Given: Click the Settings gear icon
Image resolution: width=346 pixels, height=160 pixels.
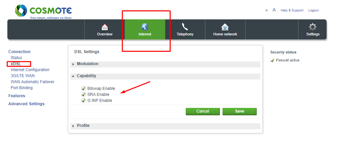Looking at the screenshot, I should pyautogui.click(x=313, y=27).
